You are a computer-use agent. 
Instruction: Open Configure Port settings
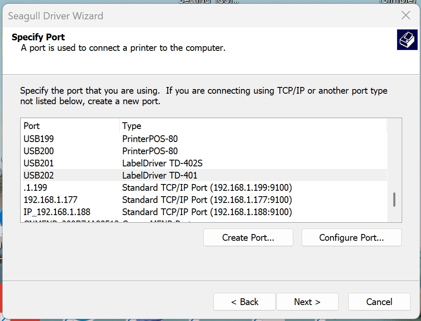tap(351, 237)
